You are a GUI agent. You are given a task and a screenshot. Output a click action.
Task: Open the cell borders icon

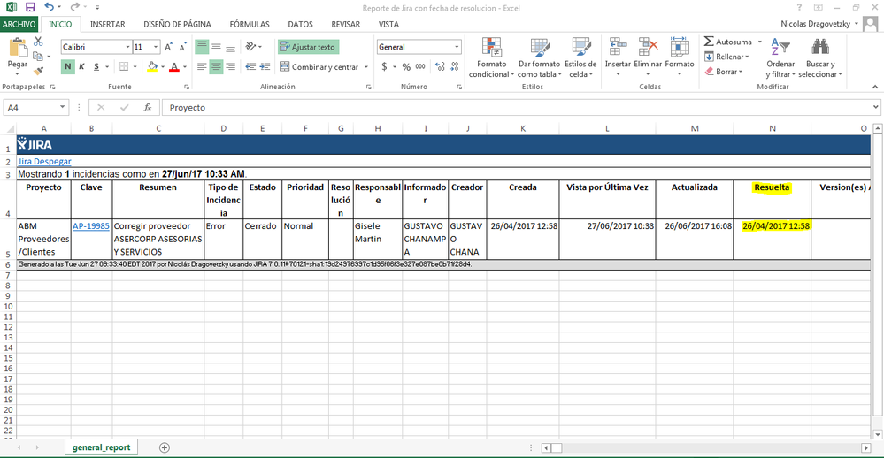(x=124, y=66)
